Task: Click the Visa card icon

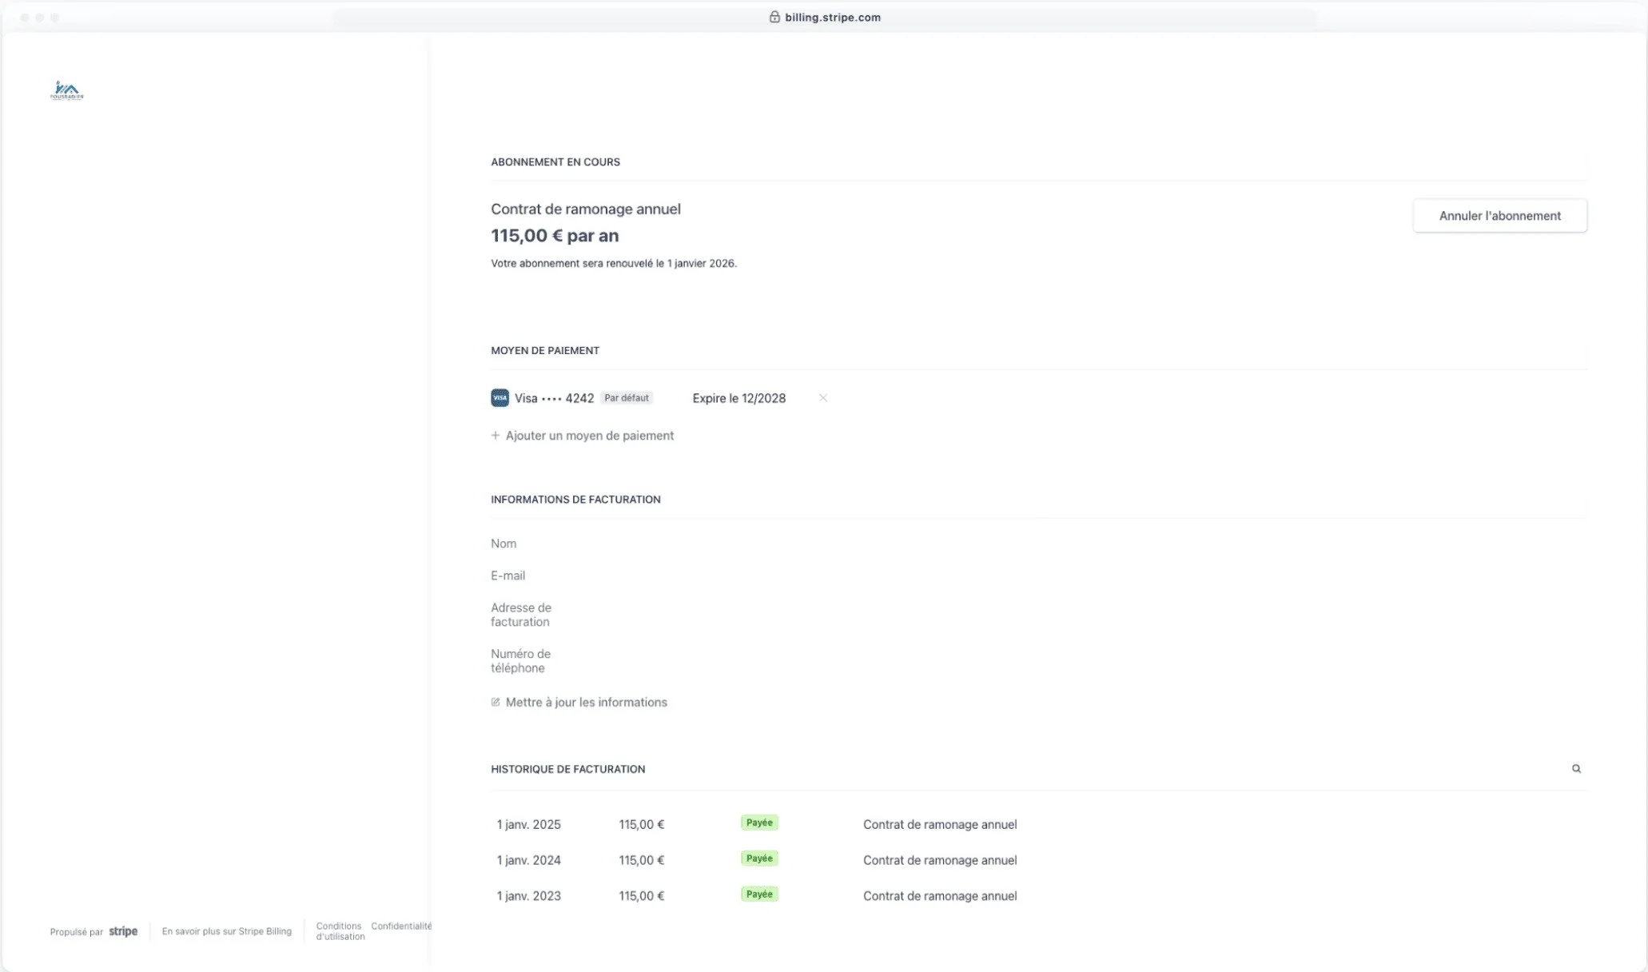Action: 500,398
